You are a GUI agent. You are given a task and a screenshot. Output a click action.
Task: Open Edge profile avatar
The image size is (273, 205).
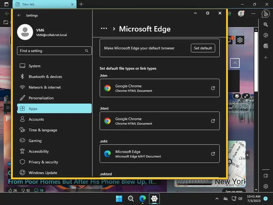click(241, 13)
